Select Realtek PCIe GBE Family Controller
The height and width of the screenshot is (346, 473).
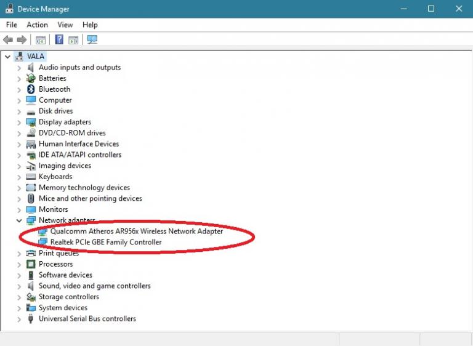click(106, 243)
